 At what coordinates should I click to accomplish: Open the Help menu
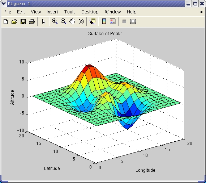click(132, 12)
